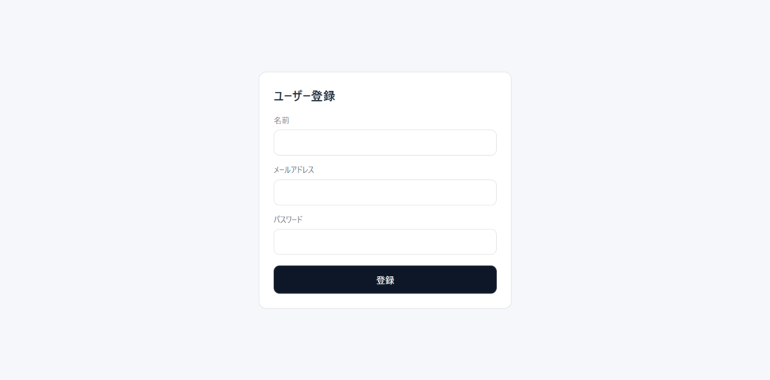Place cursor in the email address field
Screen dimensions: 770x380
point(385,193)
